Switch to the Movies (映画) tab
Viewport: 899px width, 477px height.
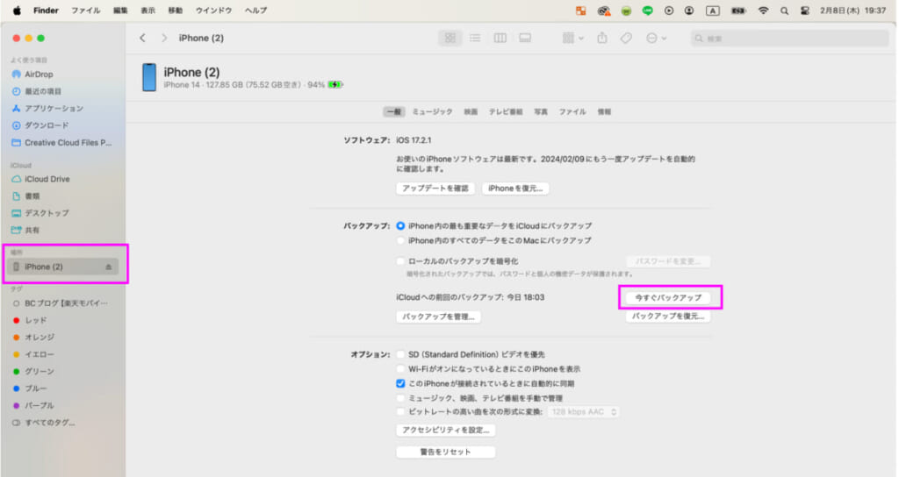[x=471, y=111]
